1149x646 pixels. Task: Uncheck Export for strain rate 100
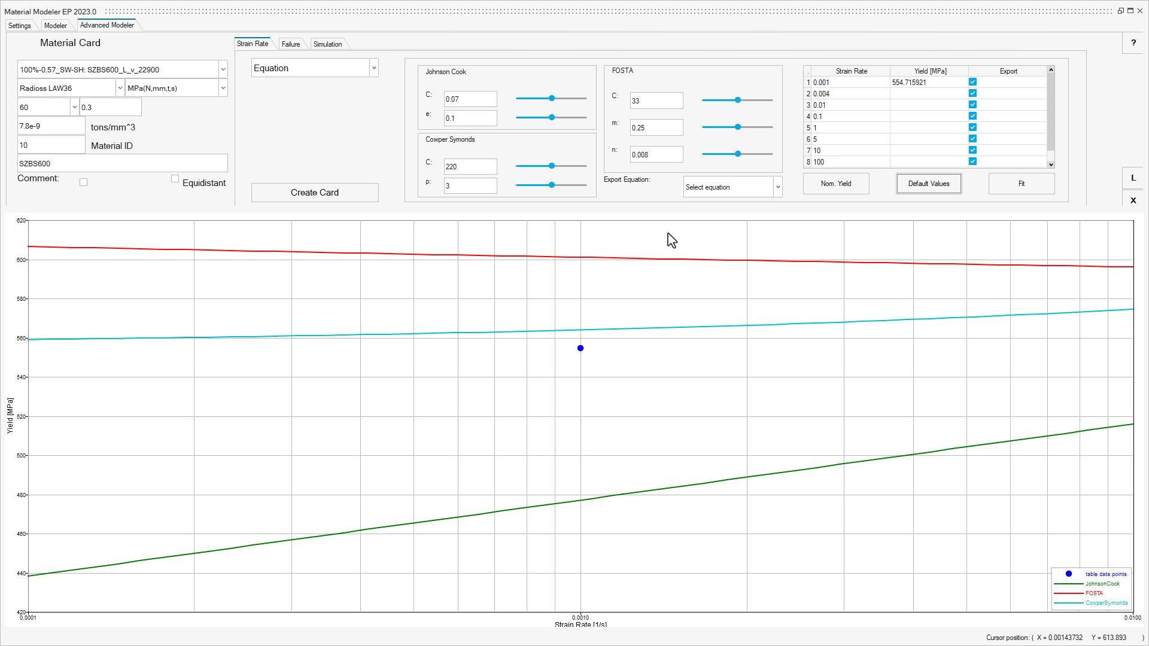[x=973, y=161]
